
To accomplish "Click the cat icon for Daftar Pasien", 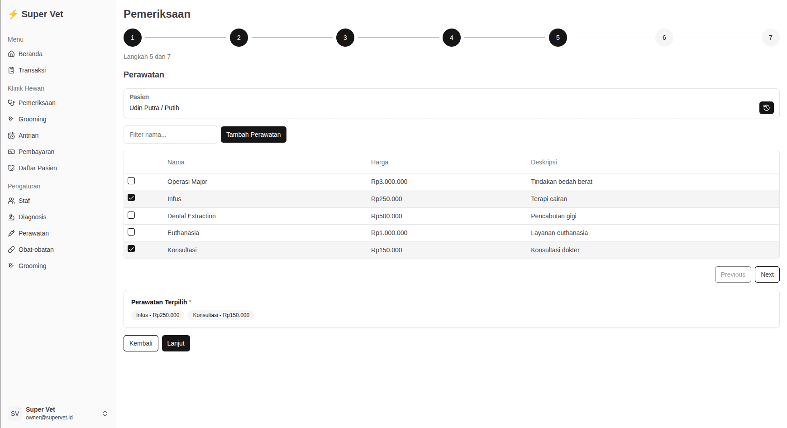I will click(x=11, y=168).
